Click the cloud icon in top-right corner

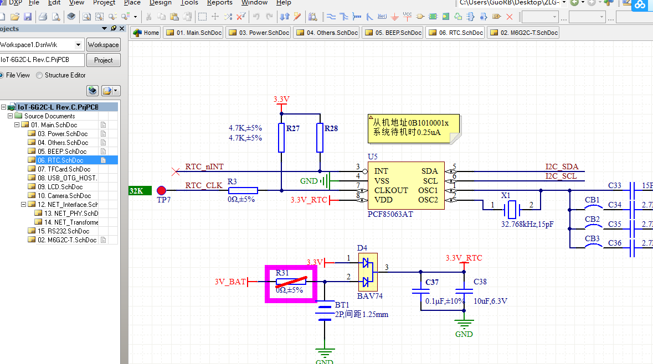point(640,5)
